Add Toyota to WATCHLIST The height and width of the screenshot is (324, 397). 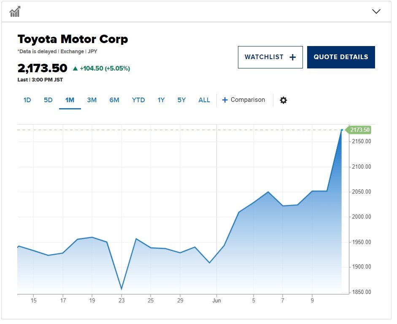point(270,57)
